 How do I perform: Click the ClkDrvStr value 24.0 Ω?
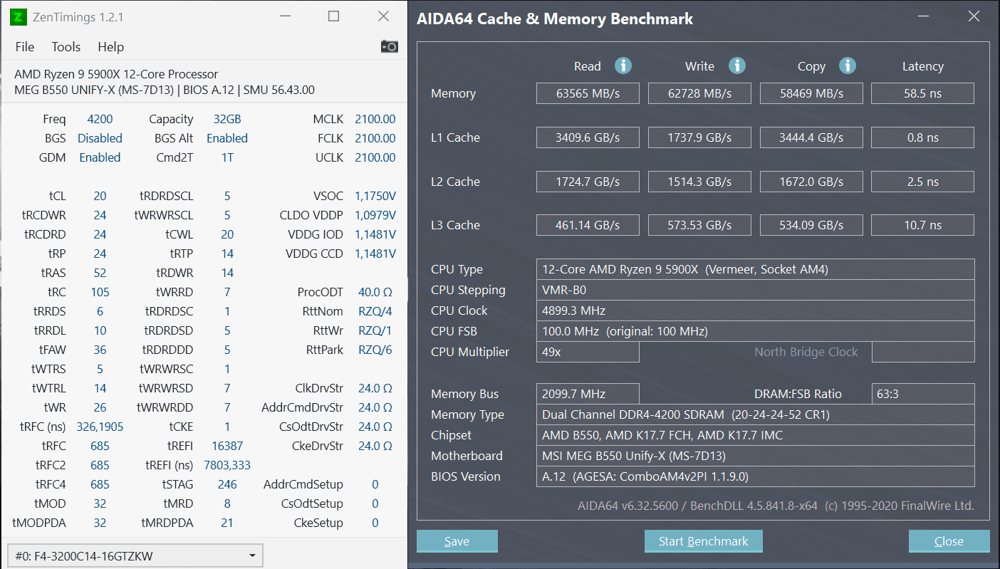pos(375,388)
